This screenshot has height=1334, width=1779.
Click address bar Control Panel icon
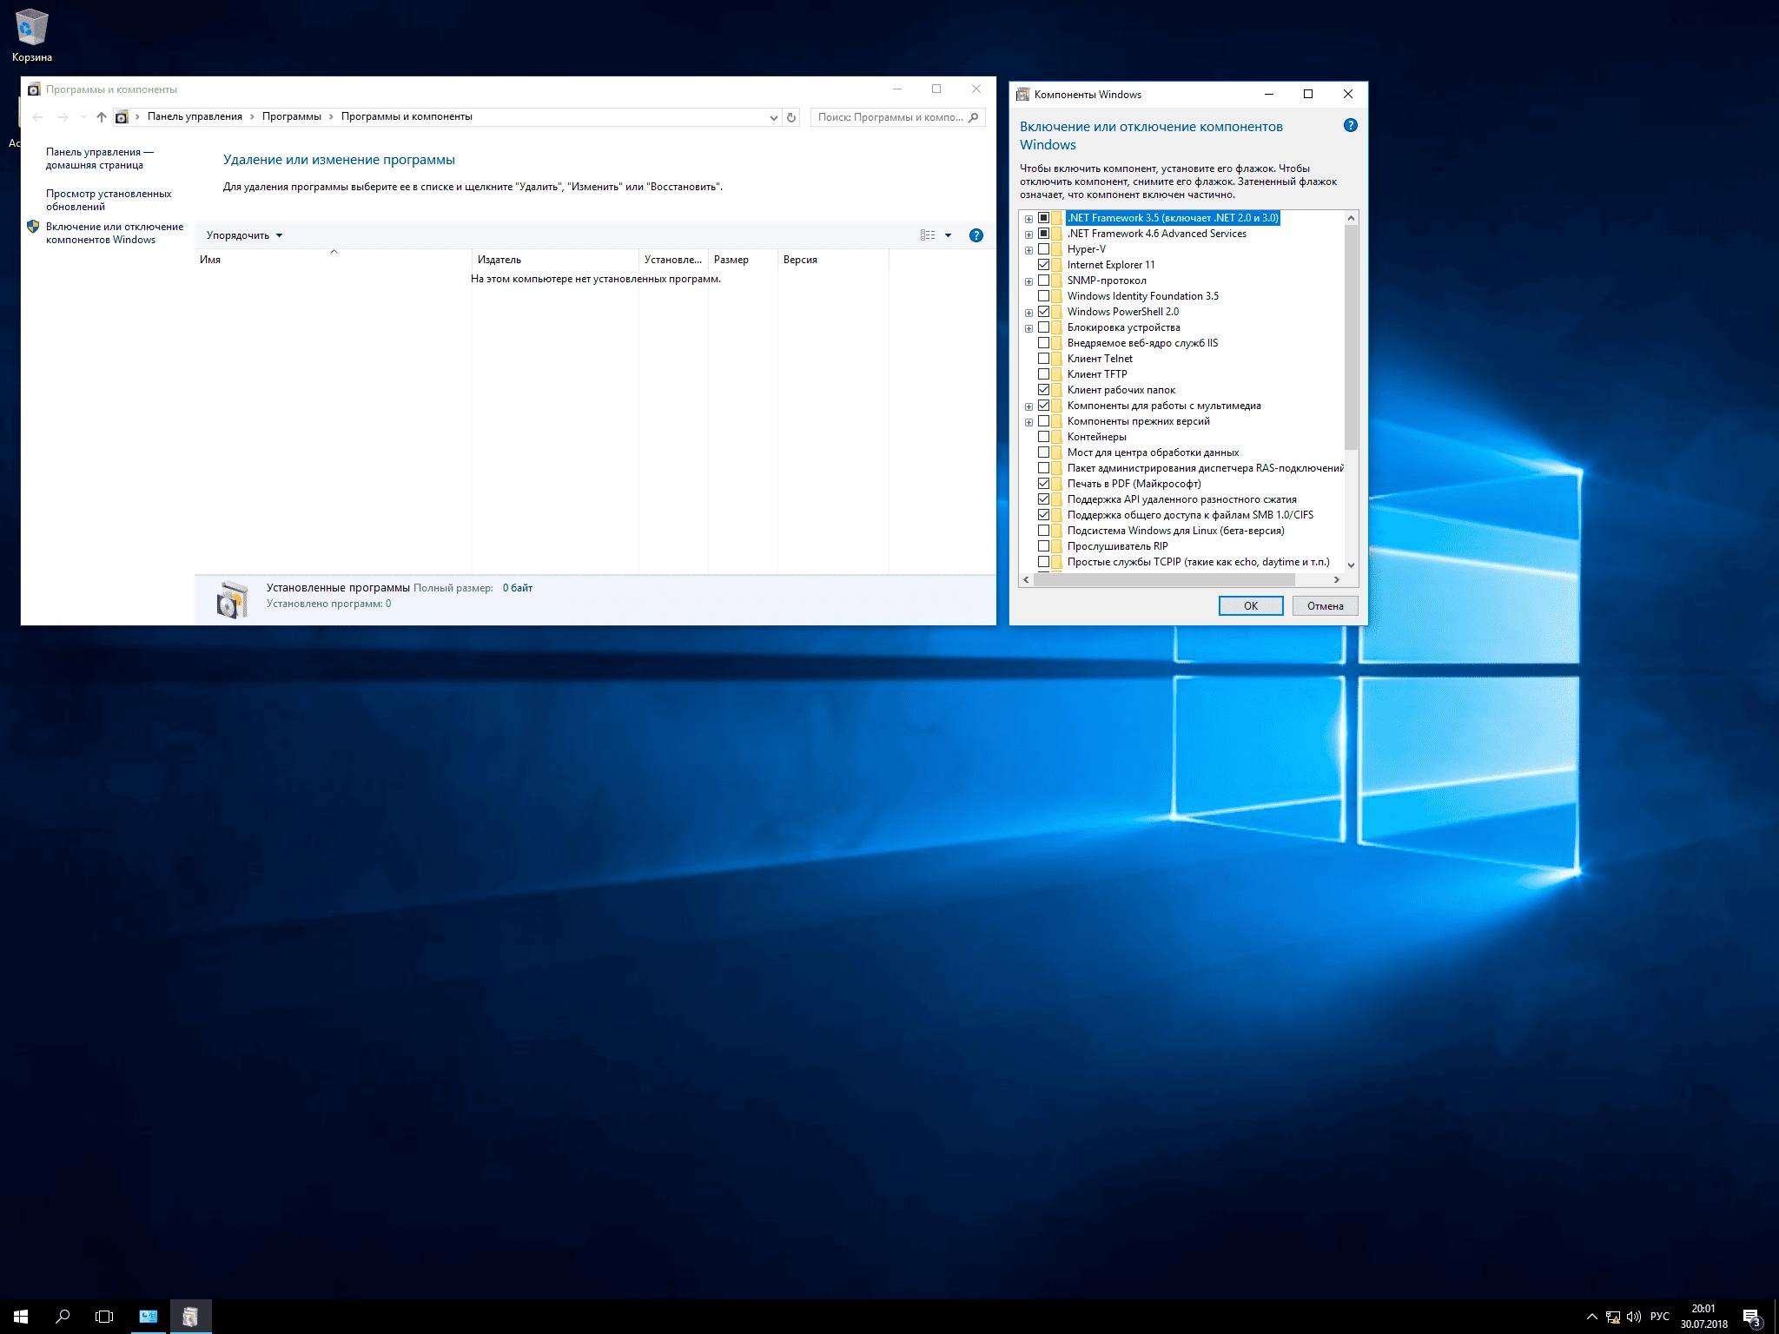(122, 116)
